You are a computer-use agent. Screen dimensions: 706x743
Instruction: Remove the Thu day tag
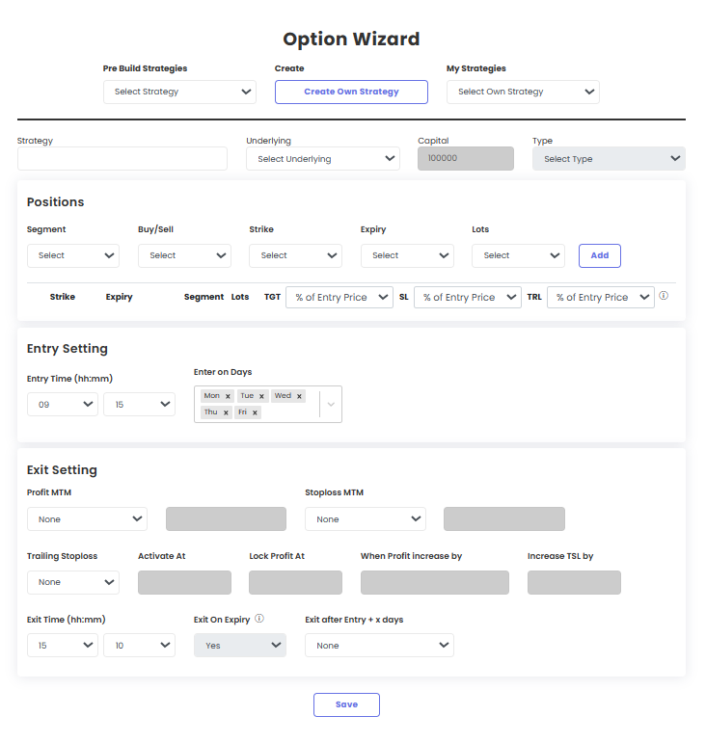tap(226, 412)
